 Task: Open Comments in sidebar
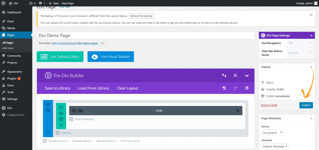coord(14,56)
